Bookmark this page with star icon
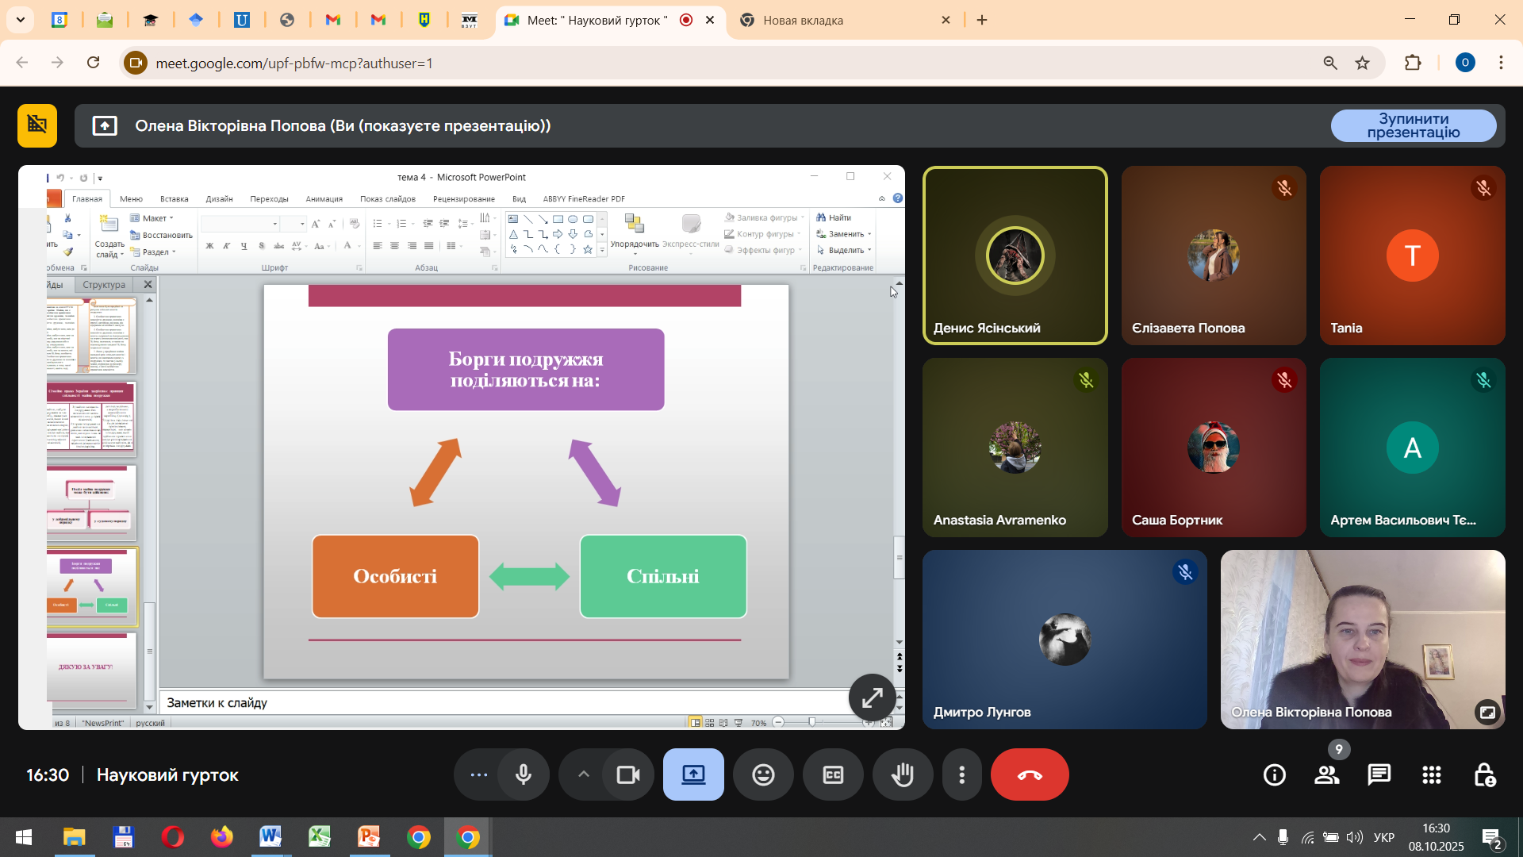This screenshot has width=1523, height=857. click(x=1362, y=63)
